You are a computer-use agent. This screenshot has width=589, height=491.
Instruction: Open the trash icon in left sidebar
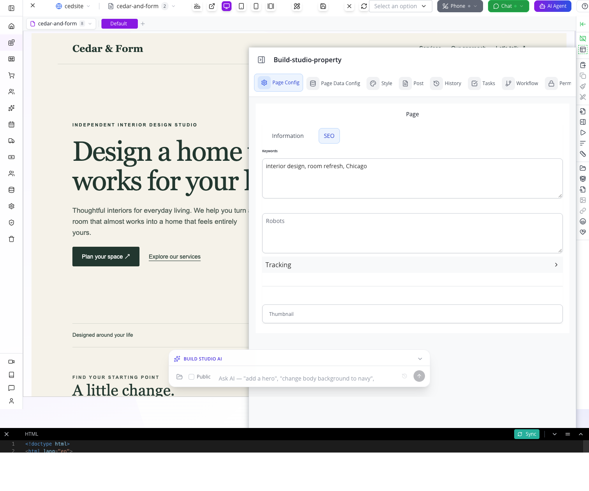(11, 239)
